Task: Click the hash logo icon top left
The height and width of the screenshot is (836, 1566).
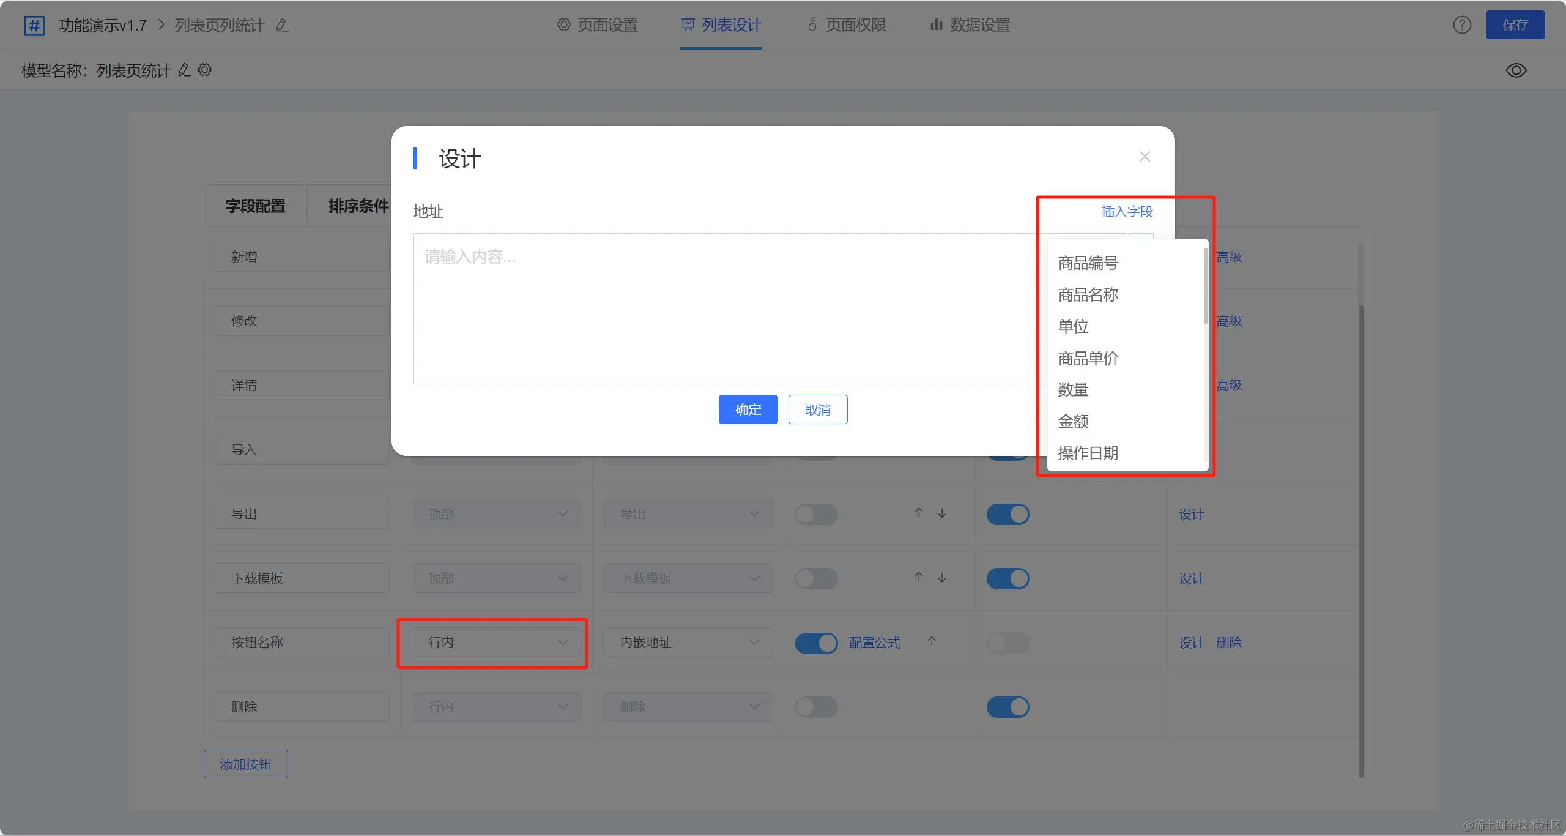Action: pyautogui.click(x=34, y=26)
